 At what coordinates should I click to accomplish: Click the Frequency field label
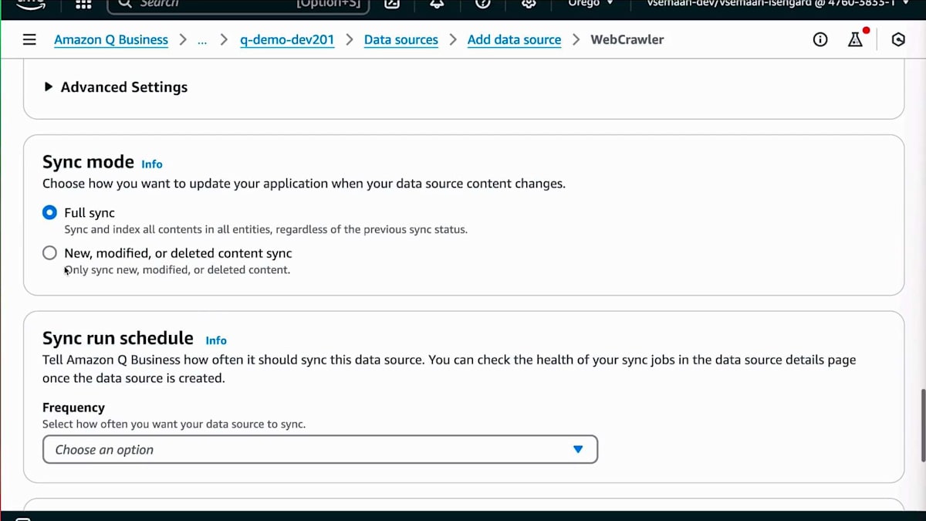[73, 408]
